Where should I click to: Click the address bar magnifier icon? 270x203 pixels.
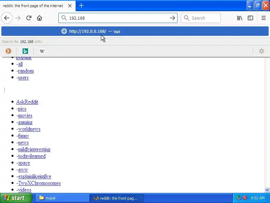point(64,18)
